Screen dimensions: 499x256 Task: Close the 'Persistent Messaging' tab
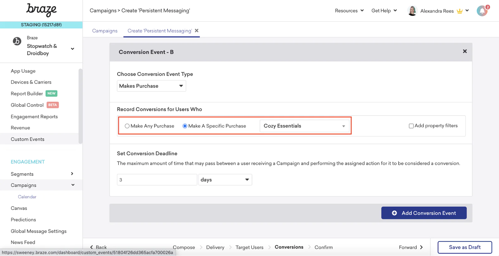[x=196, y=31]
